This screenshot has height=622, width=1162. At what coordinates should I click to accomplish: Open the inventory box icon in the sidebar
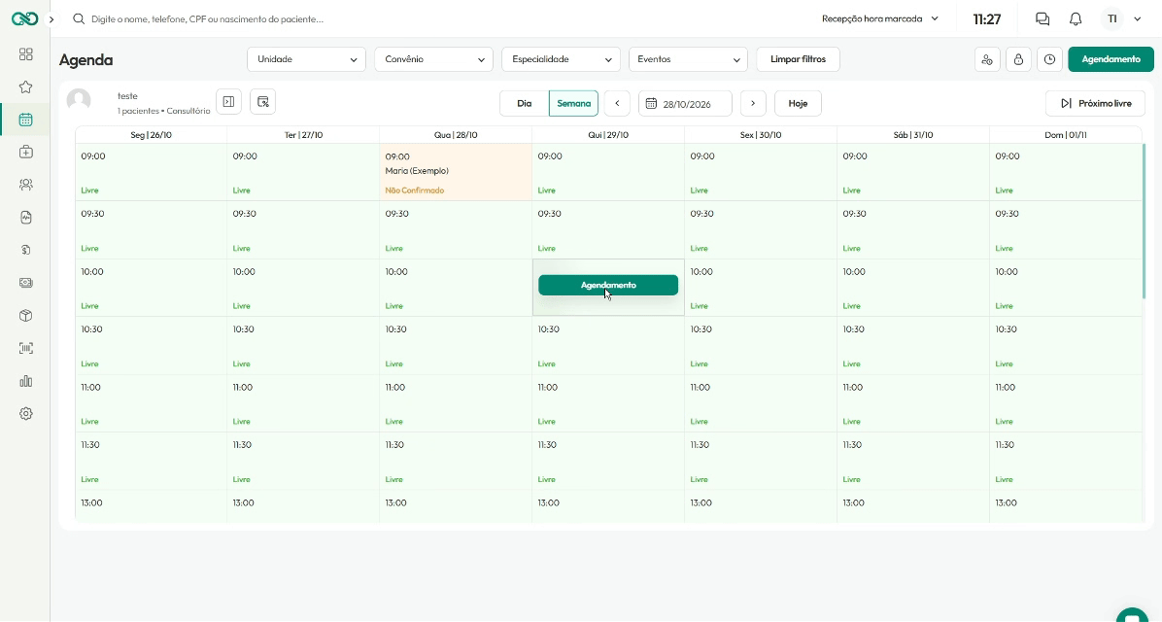(x=26, y=316)
